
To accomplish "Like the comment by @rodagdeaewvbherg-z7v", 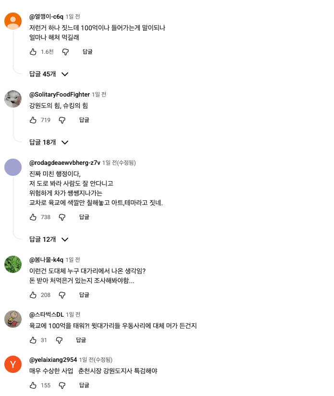I will pyautogui.click(x=33, y=217).
